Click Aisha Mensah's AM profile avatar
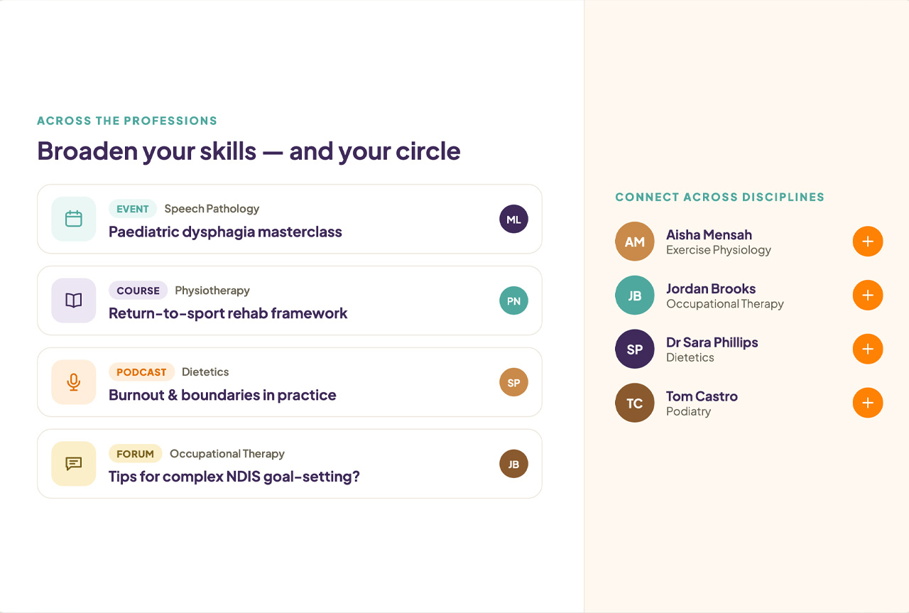 point(635,242)
